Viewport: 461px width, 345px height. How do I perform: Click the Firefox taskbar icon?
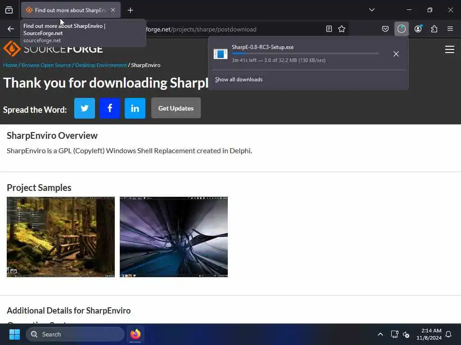pyautogui.click(x=136, y=334)
